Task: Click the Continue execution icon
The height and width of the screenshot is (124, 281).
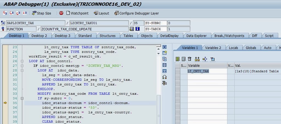Action: tap(25, 13)
